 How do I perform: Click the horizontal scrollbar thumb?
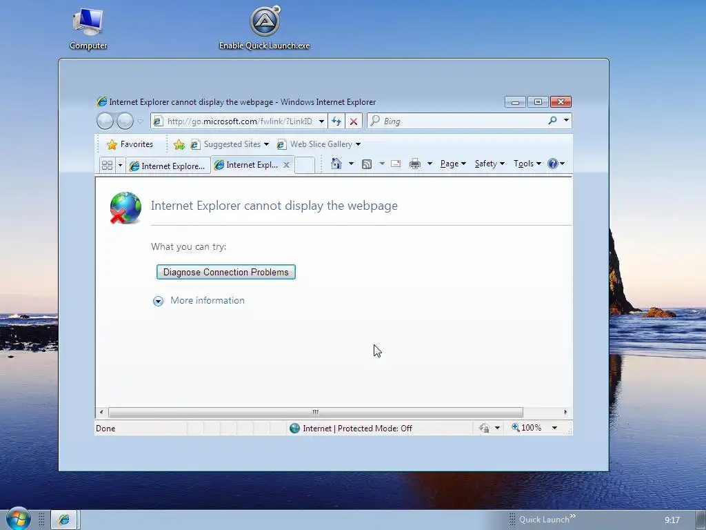316,412
